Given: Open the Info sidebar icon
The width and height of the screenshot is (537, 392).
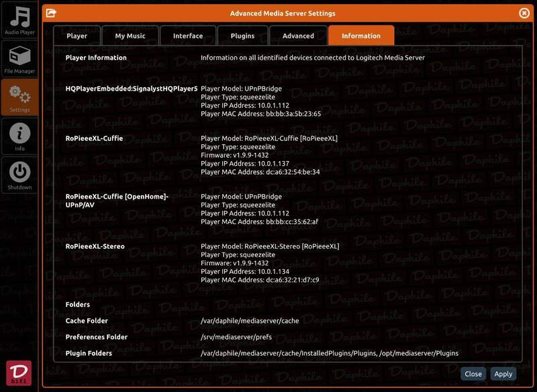Looking at the screenshot, I should 19,136.
